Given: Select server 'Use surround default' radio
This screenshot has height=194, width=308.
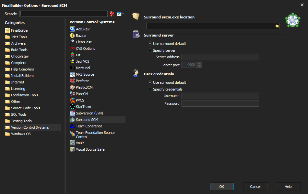Looking at the screenshot, I should 150,44.
